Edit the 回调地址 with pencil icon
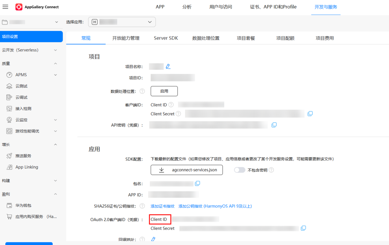This screenshot has width=389, height=245. click(153, 239)
